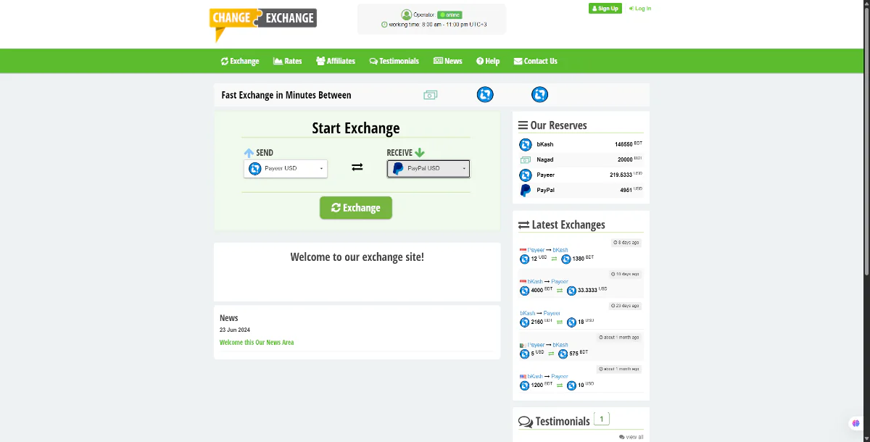The image size is (870, 442).
Task: Click the green down arrow beside RECEIVE
Action: point(420,153)
